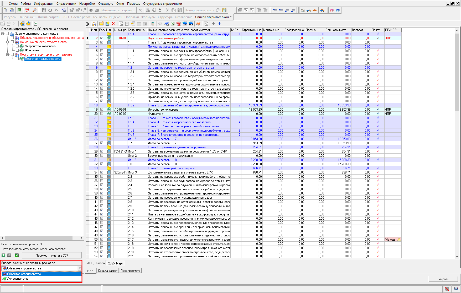Click the help question mark icon
Image resolution: width=461 pixels, height=293 pixels.
[x=36, y=24]
